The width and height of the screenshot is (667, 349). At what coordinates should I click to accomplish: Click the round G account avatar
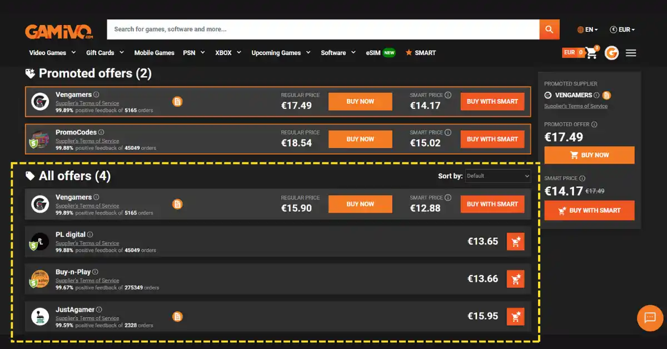tap(611, 53)
